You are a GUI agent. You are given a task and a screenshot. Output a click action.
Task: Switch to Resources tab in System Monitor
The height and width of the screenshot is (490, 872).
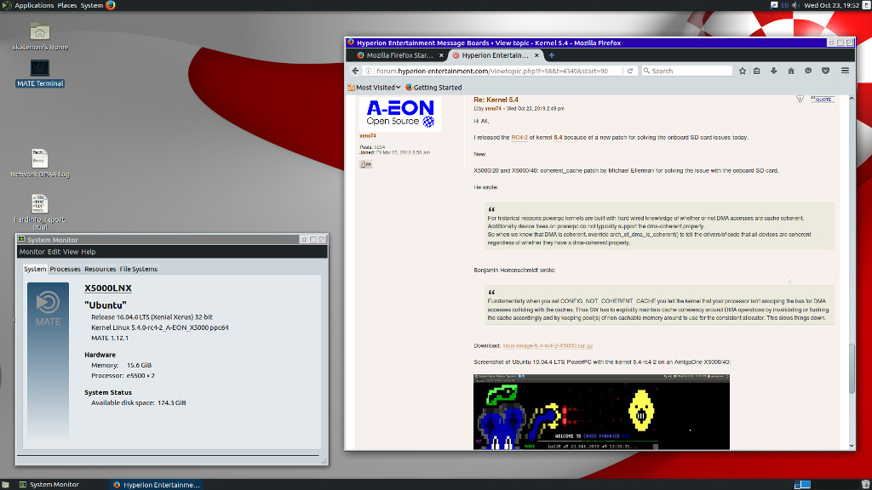100,269
